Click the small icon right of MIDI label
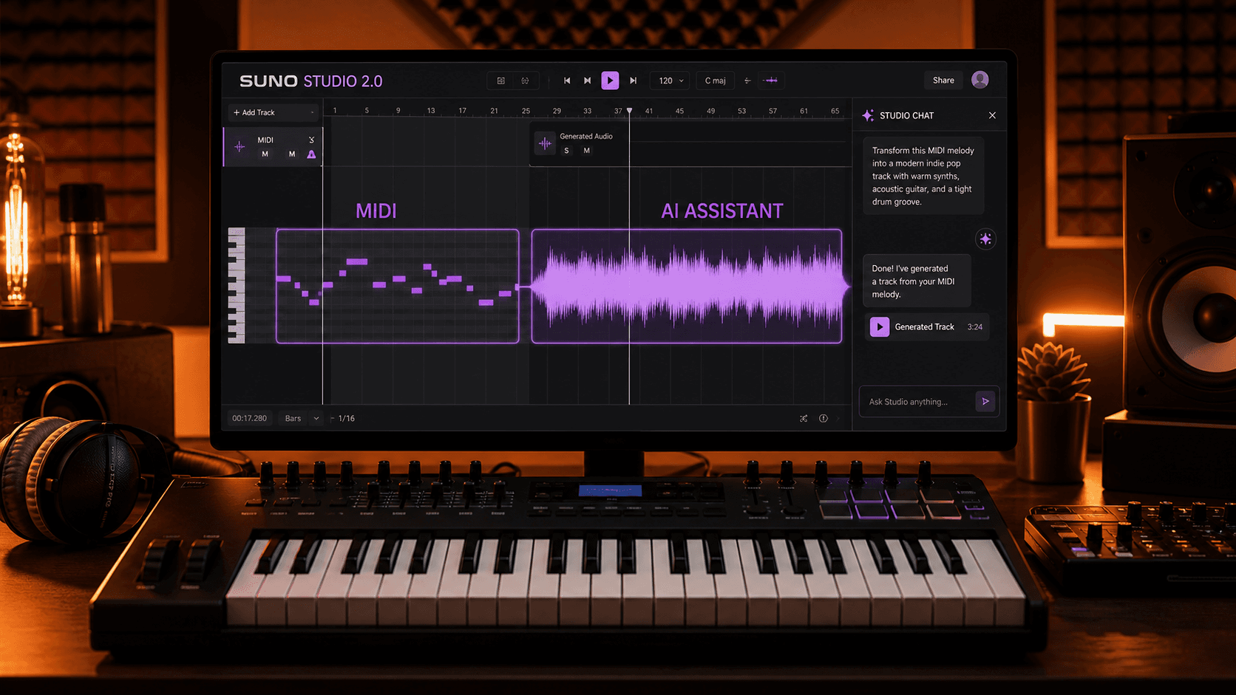 (x=311, y=140)
